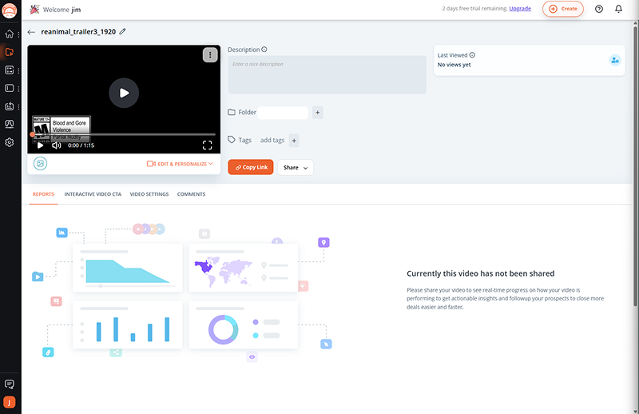639x414 pixels.
Task: Click the notifications bell icon
Action: (618, 9)
